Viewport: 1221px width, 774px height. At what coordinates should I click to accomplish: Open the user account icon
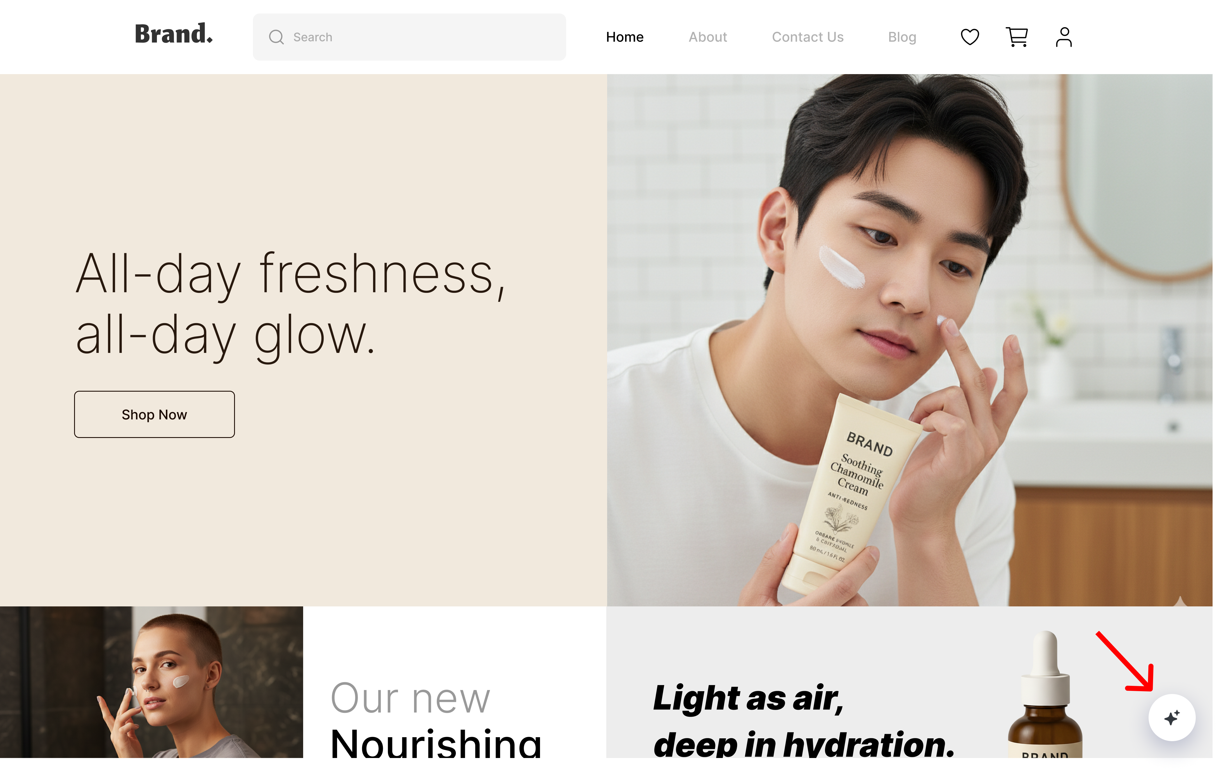click(x=1064, y=37)
